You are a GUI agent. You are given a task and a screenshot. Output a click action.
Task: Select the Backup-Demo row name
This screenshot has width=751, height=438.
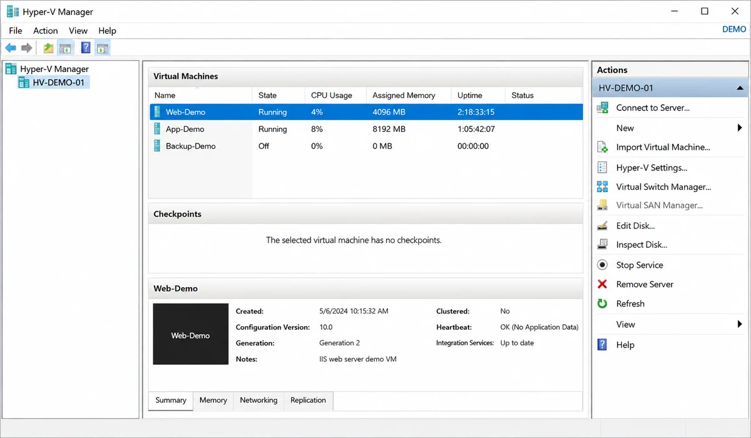click(x=191, y=146)
